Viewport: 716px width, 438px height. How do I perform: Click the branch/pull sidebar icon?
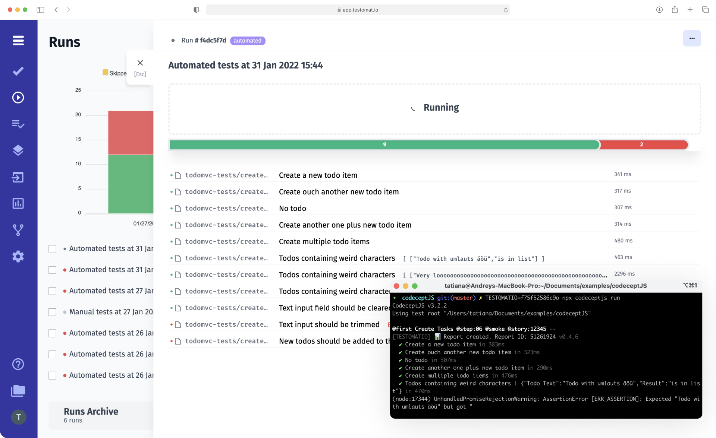pos(18,230)
